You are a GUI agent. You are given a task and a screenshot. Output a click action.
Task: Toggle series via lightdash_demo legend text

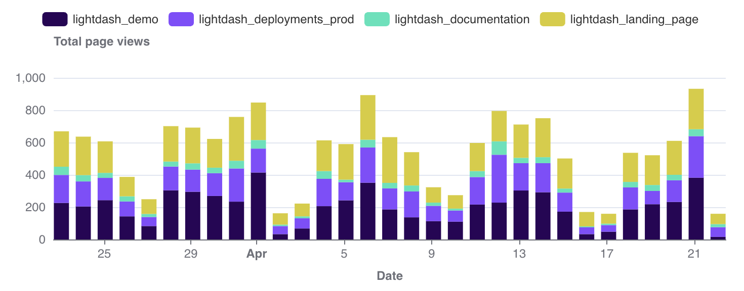115,20
